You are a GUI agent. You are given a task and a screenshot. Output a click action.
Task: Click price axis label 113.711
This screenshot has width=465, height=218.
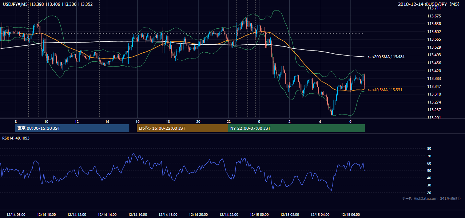[434, 8]
